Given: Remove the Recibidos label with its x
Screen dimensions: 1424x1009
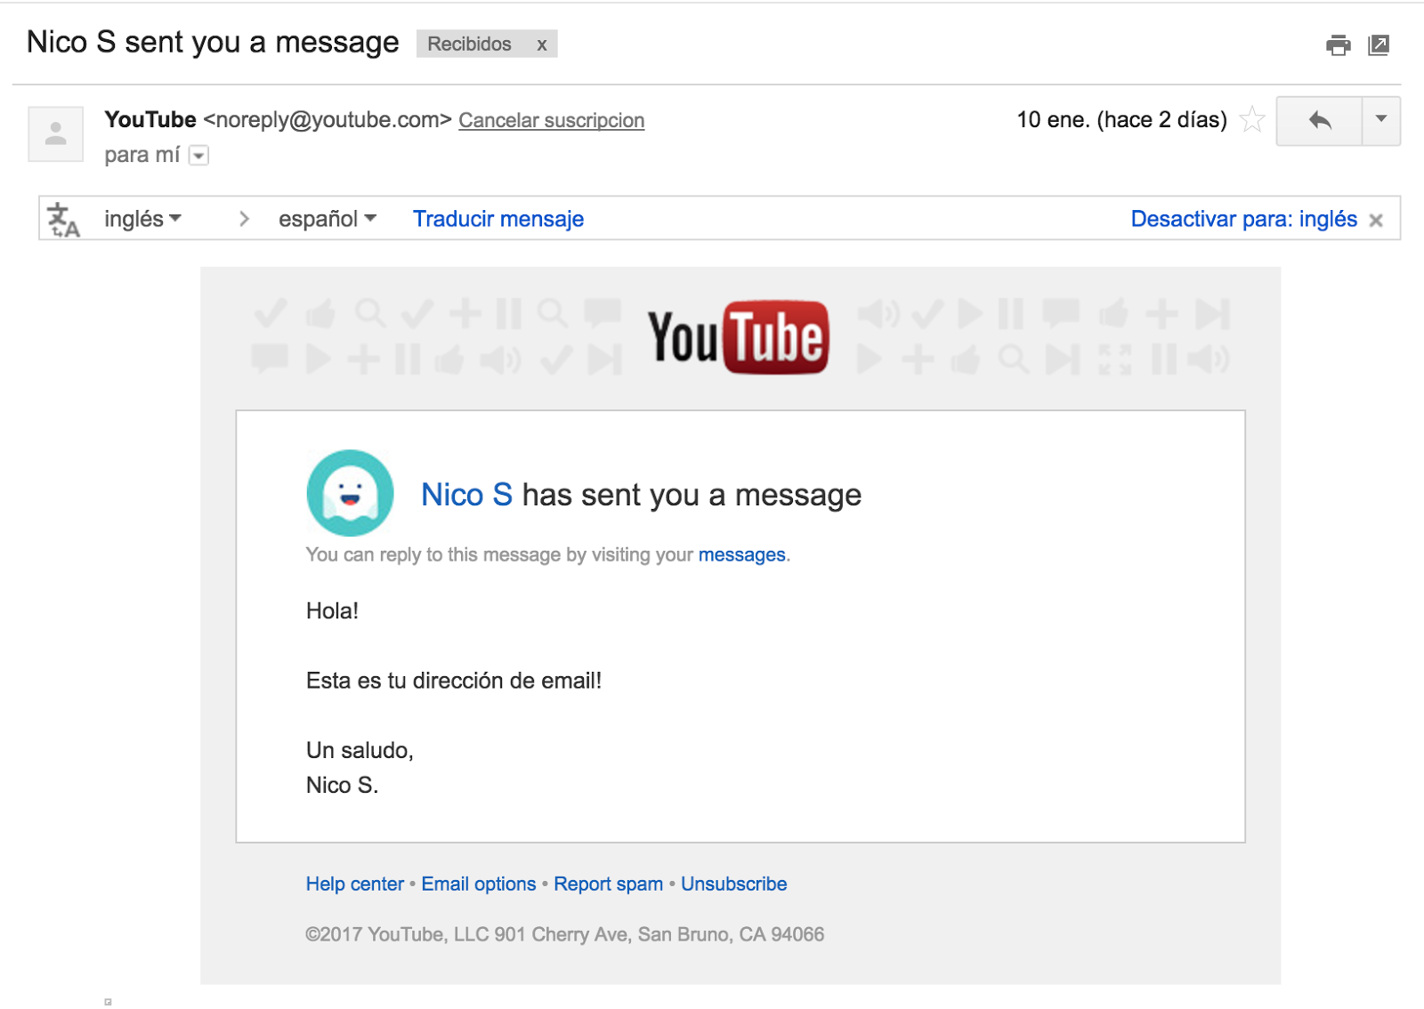Looking at the screenshot, I should tap(541, 44).
